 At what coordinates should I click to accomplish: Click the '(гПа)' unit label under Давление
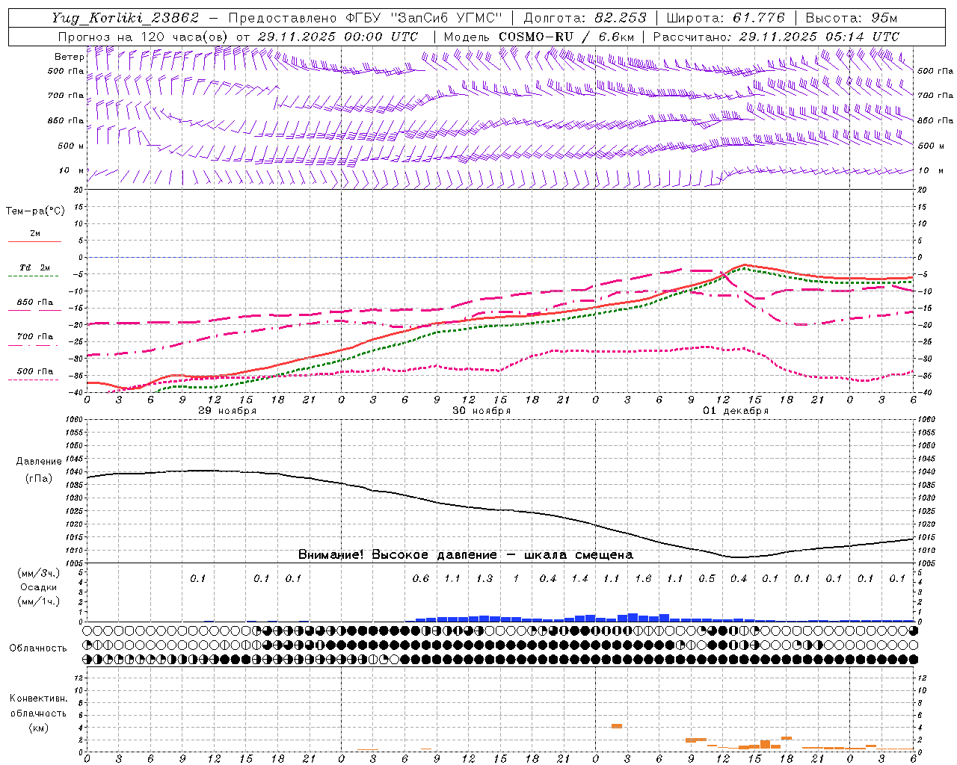coord(39,478)
